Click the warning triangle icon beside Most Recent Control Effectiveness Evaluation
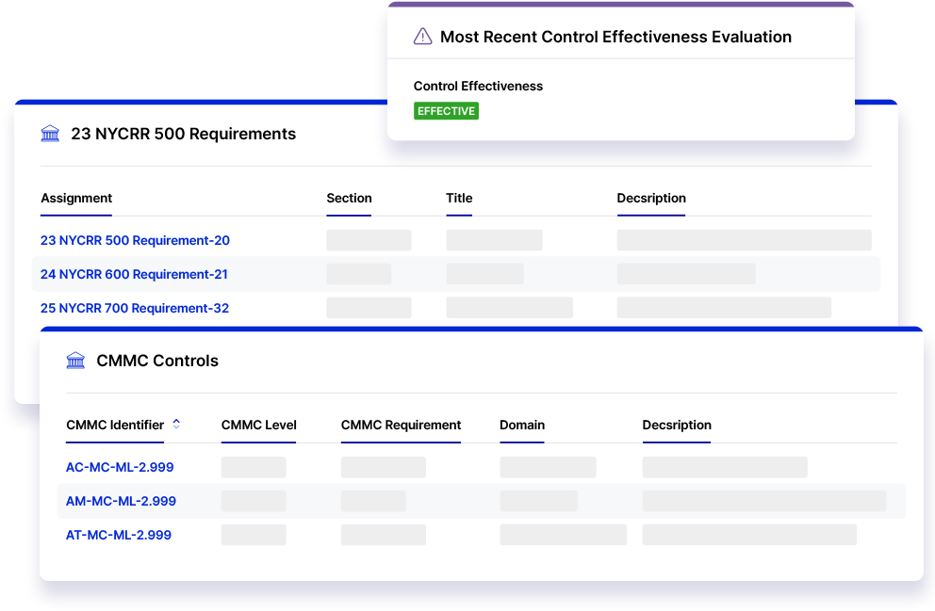Viewport: 935px width, 611px height. pyautogui.click(x=423, y=37)
